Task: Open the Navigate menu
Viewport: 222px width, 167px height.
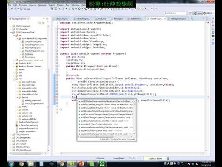Action: point(42,5)
